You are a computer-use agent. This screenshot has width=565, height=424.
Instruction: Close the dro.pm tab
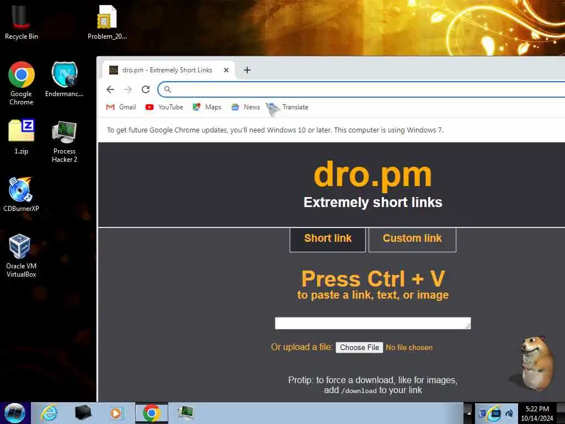click(226, 70)
